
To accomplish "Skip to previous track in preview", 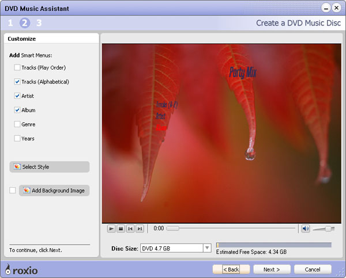I will coord(130,229).
